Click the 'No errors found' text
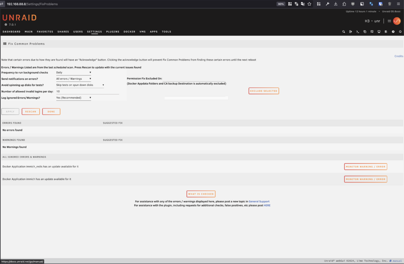 [x=13, y=130]
